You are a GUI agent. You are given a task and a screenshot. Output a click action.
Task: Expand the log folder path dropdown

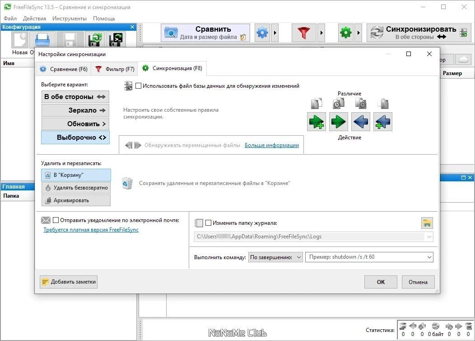click(429, 237)
